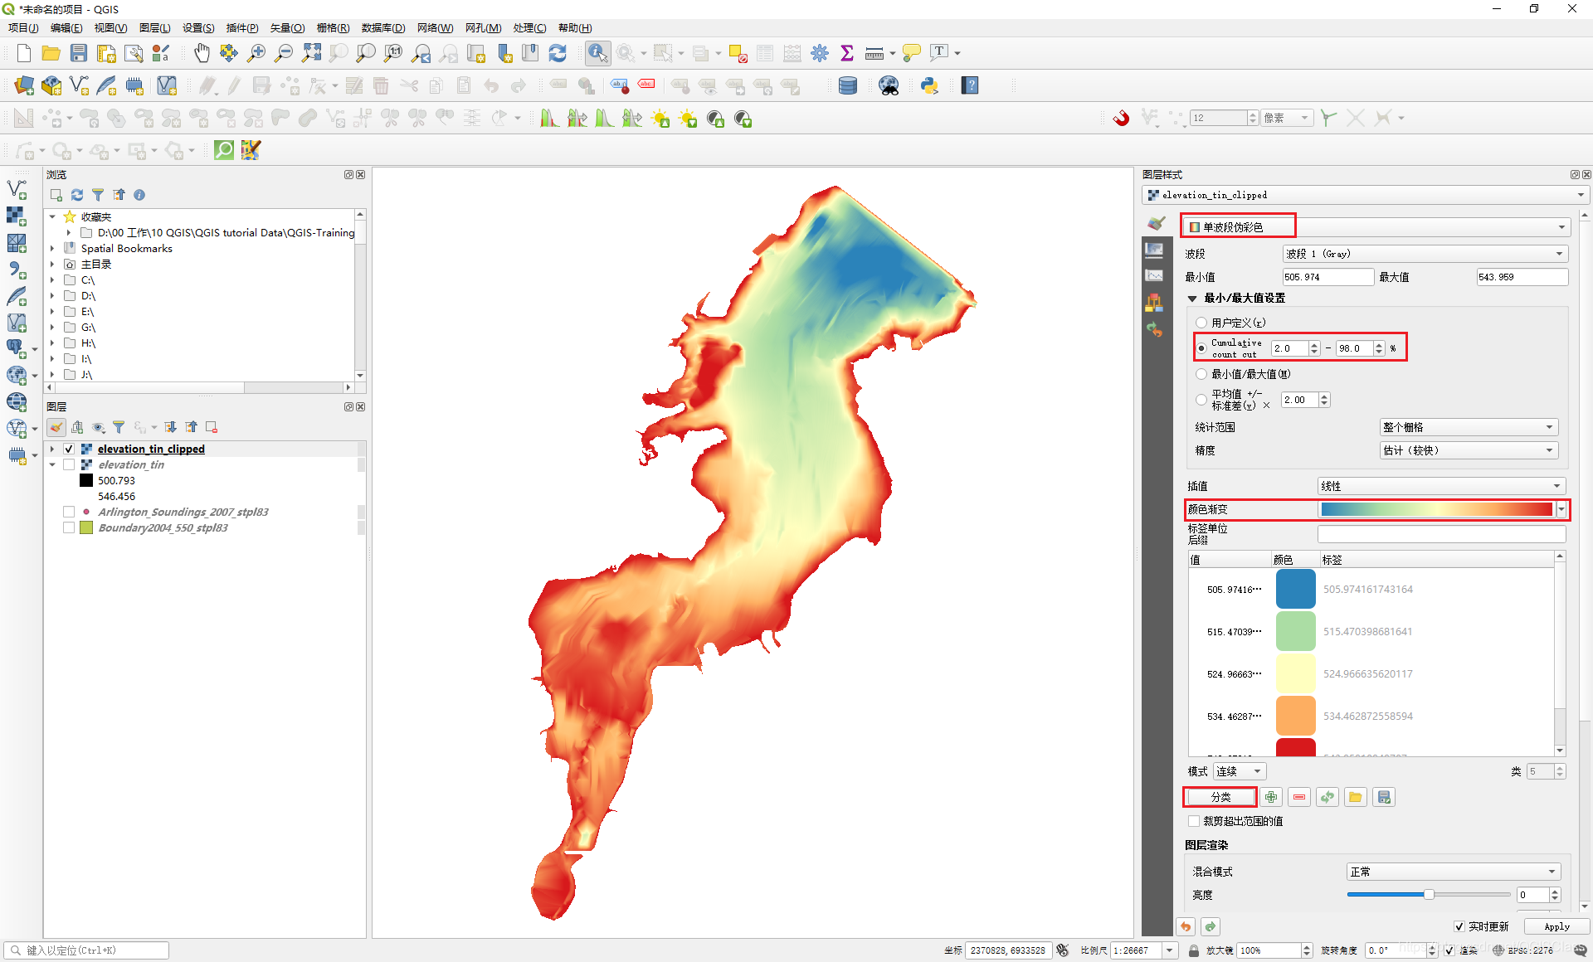Click the Zoom Out magnifier tool
The height and width of the screenshot is (962, 1593).
click(284, 53)
